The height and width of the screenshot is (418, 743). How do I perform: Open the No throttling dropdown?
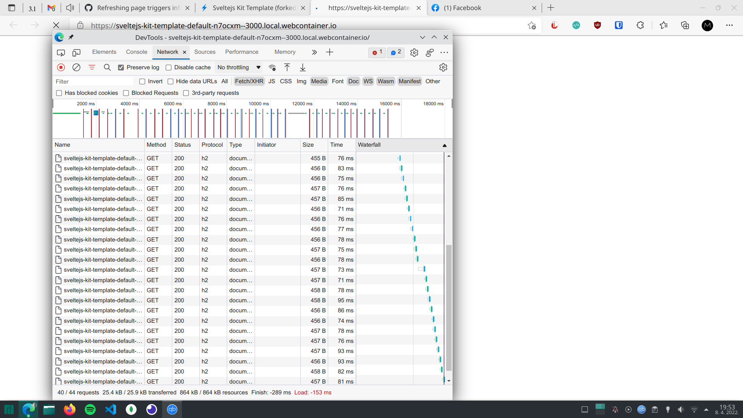(x=238, y=67)
